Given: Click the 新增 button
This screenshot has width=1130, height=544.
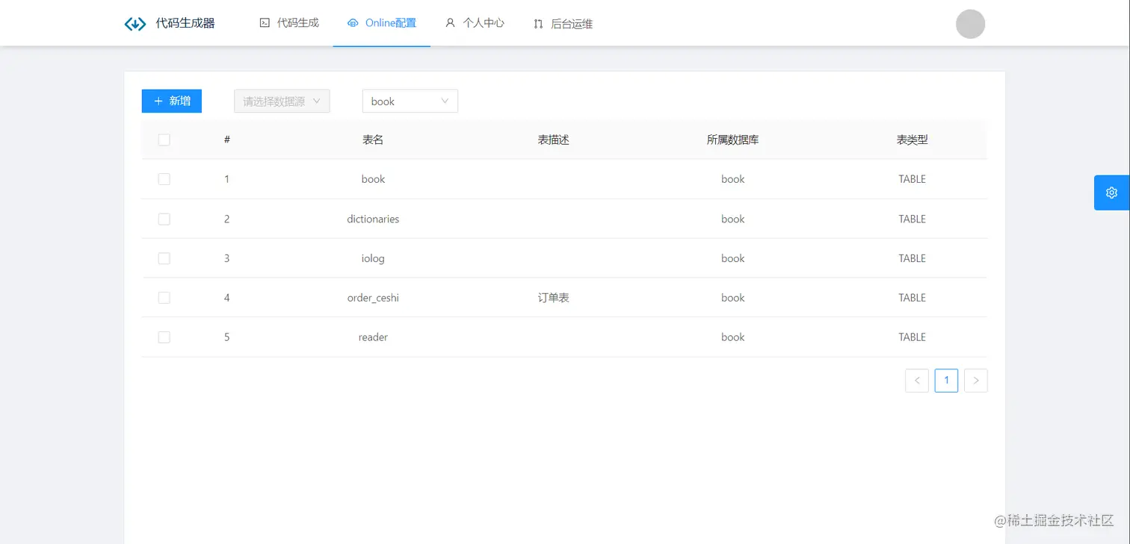Looking at the screenshot, I should pos(172,101).
